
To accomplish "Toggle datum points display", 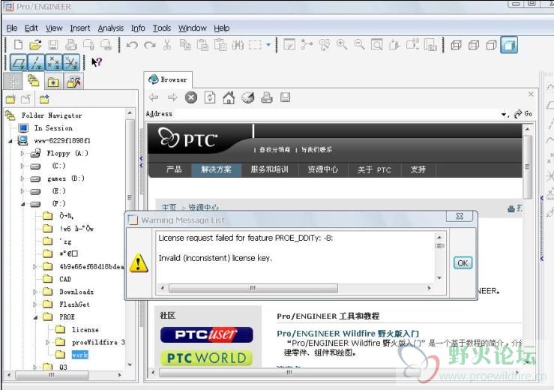I will coord(54,62).
